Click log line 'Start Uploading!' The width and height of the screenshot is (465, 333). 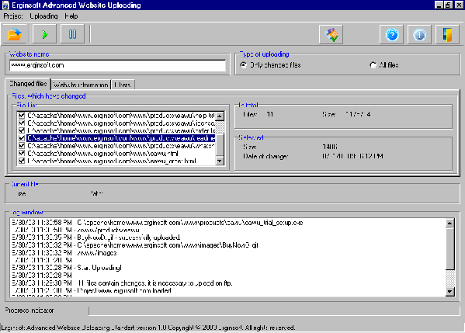coord(67,268)
